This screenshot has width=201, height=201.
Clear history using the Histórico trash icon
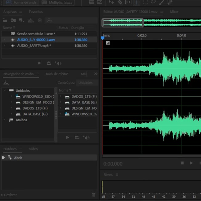pos(93,195)
